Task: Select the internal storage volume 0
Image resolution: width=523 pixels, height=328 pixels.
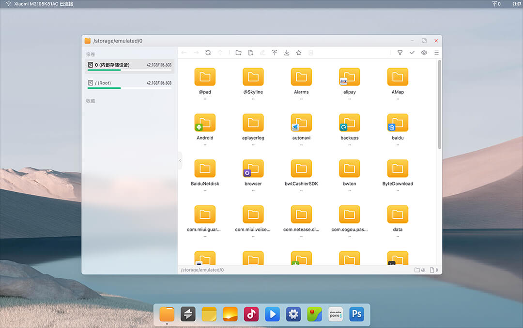Action: 130,66
